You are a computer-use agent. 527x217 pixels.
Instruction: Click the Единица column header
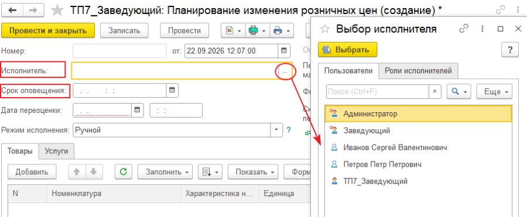click(285, 194)
